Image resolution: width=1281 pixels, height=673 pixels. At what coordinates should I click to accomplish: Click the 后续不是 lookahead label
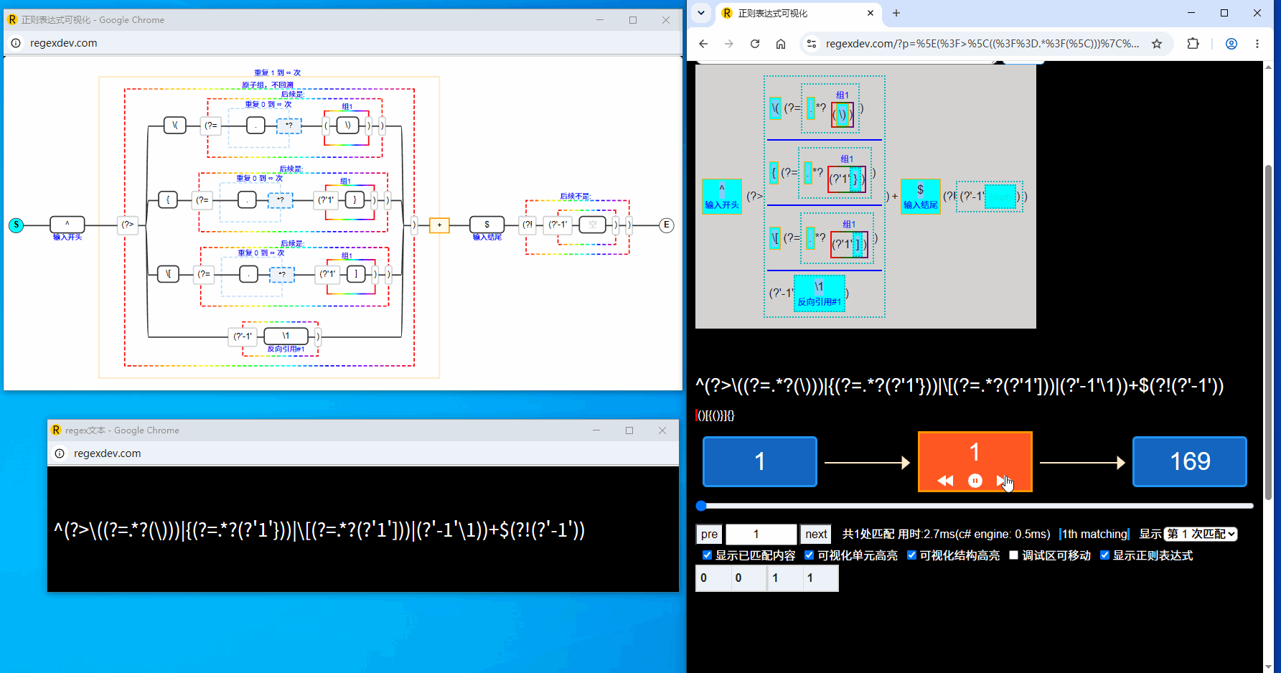pos(575,196)
